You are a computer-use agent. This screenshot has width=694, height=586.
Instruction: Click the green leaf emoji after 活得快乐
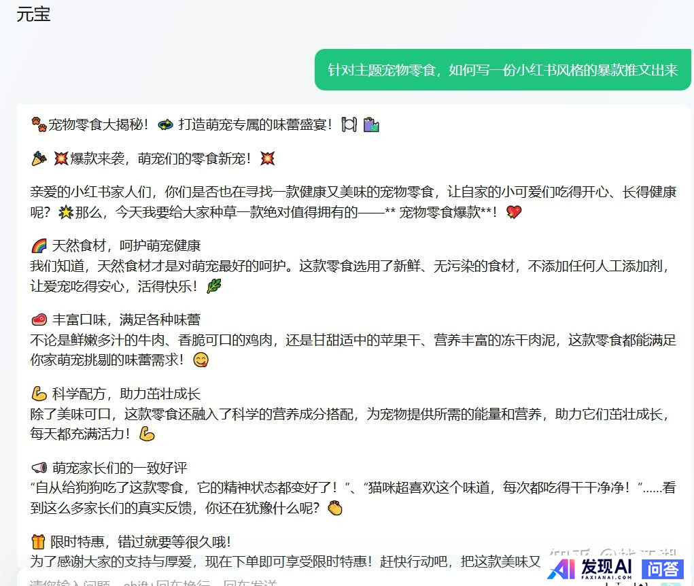[x=214, y=286]
